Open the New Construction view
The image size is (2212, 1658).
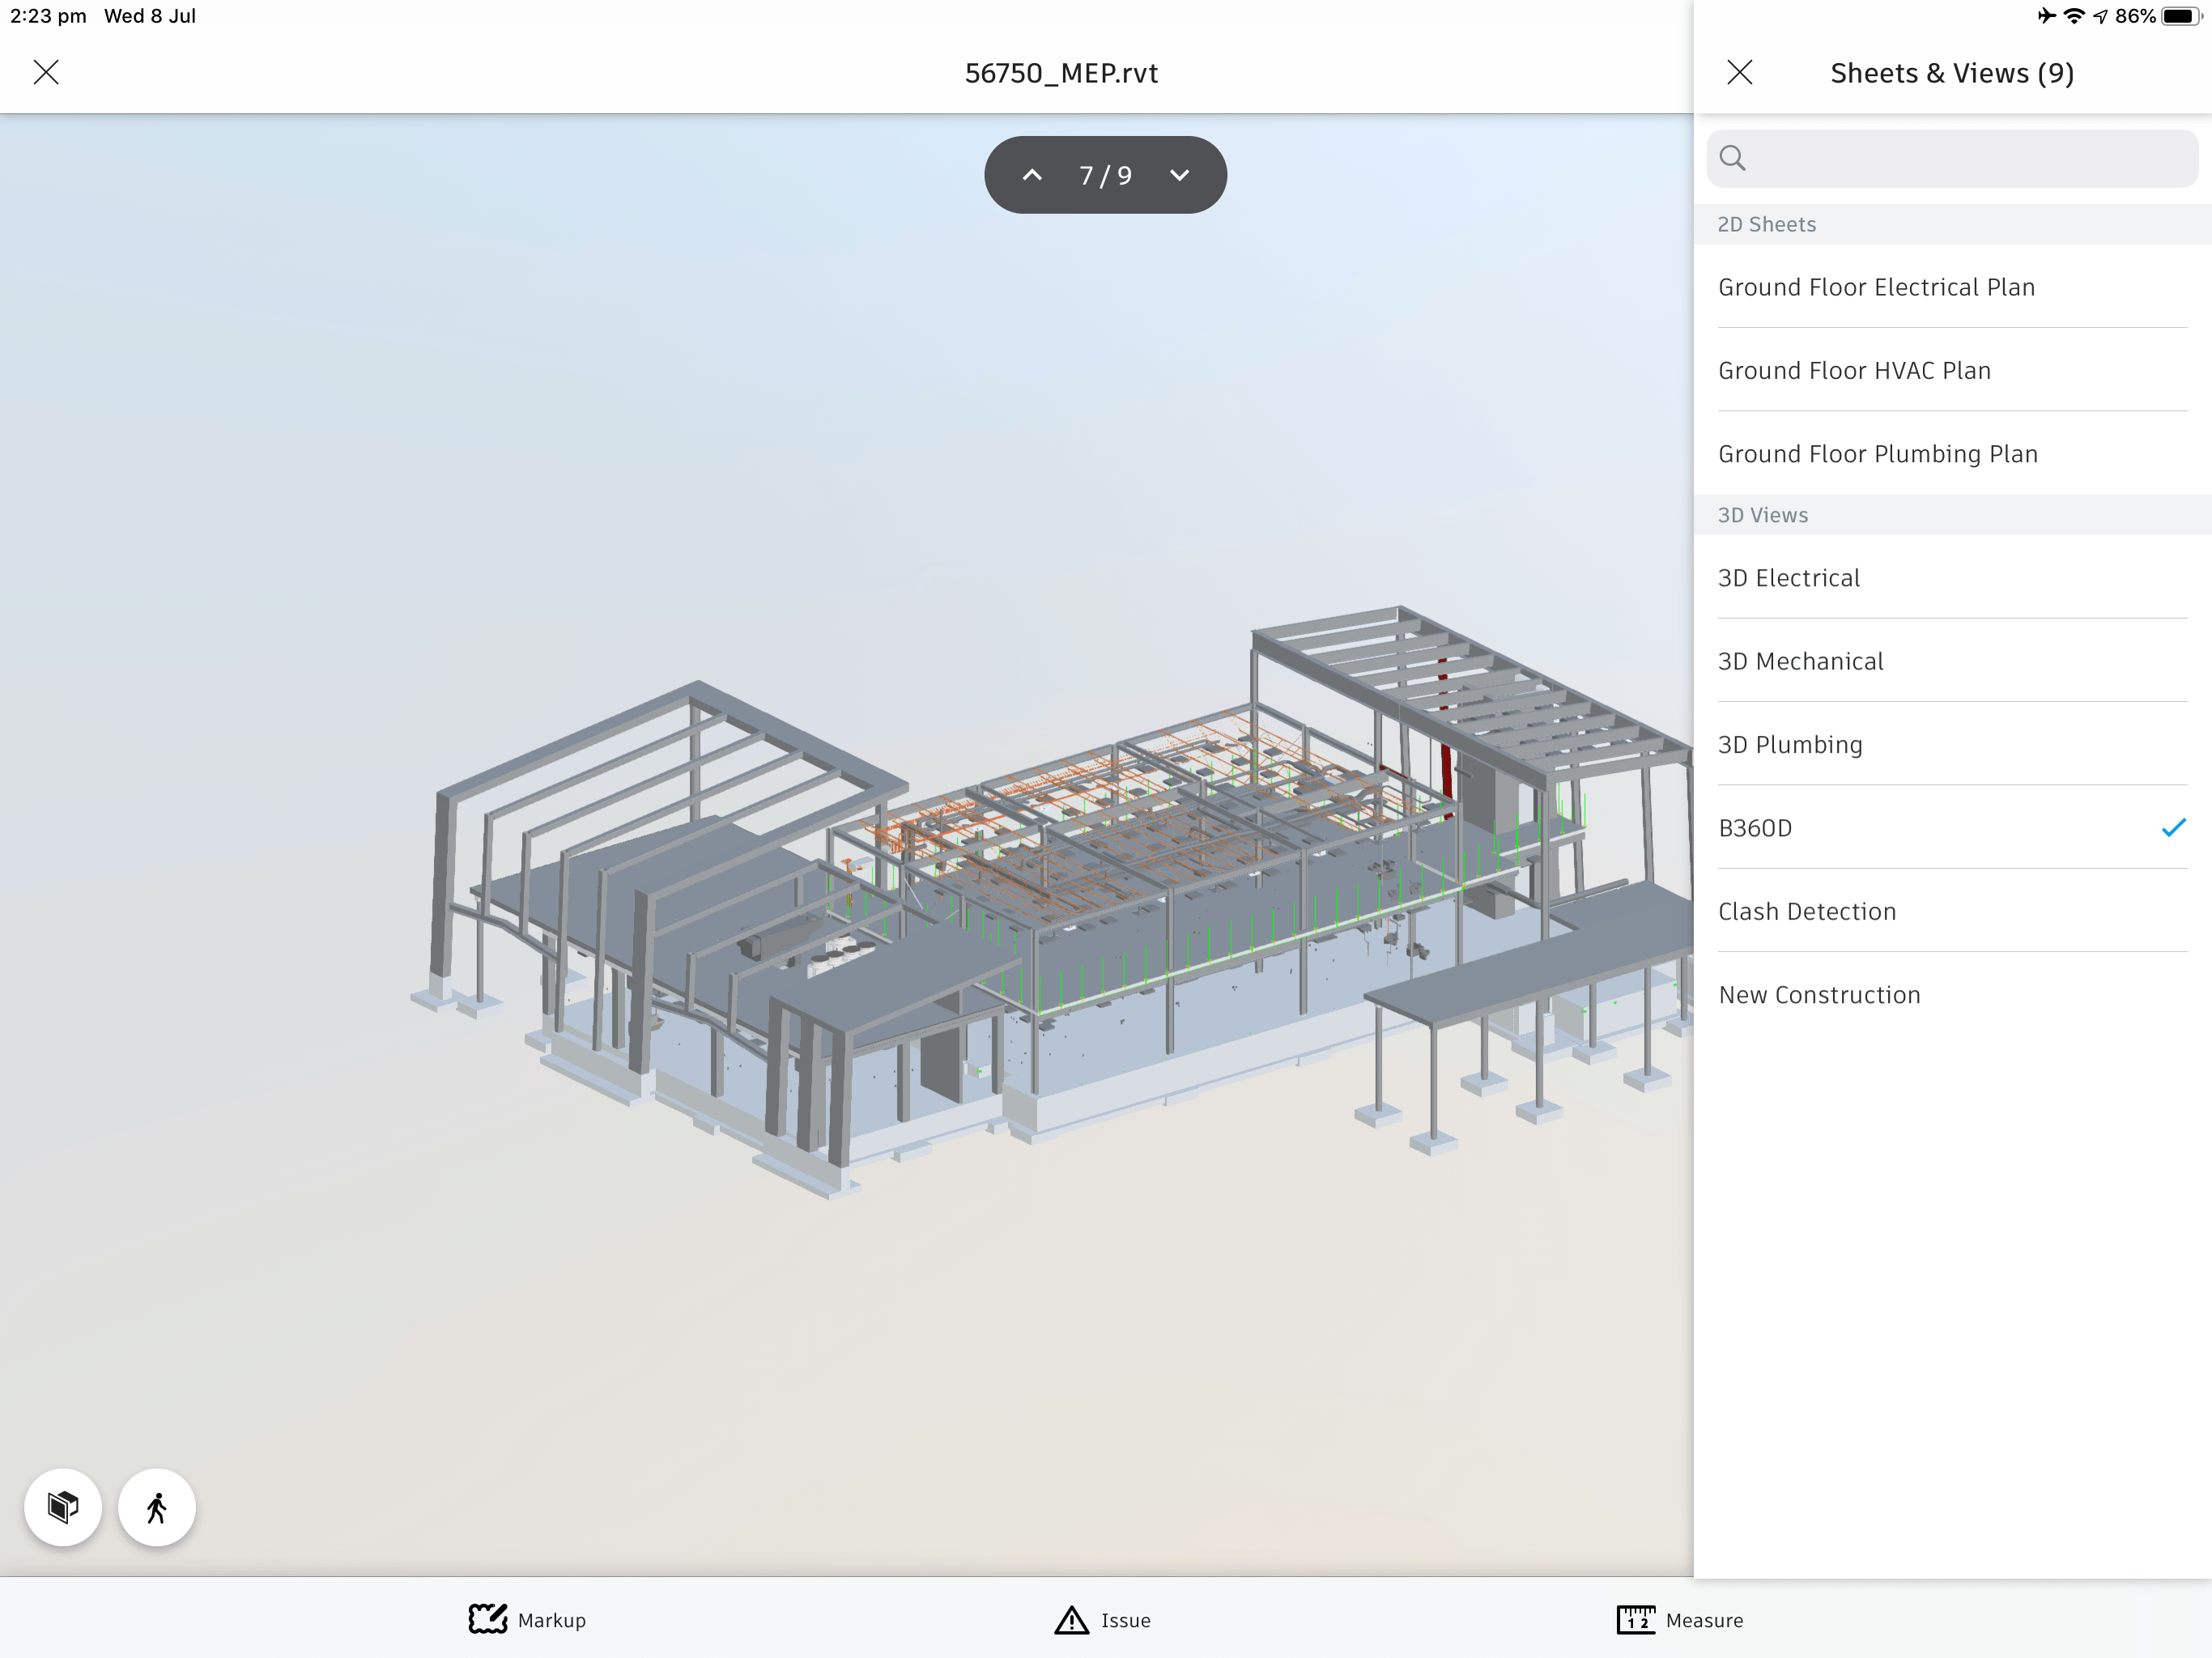pyautogui.click(x=1819, y=994)
